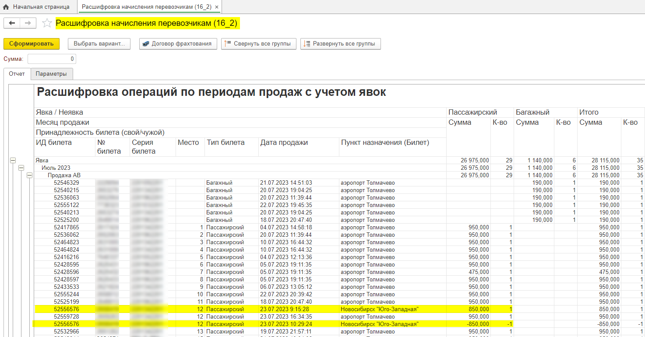Switch to the Параметры tab
Image resolution: width=645 pixels, height=337 pixels.
(x=51, y=74)
